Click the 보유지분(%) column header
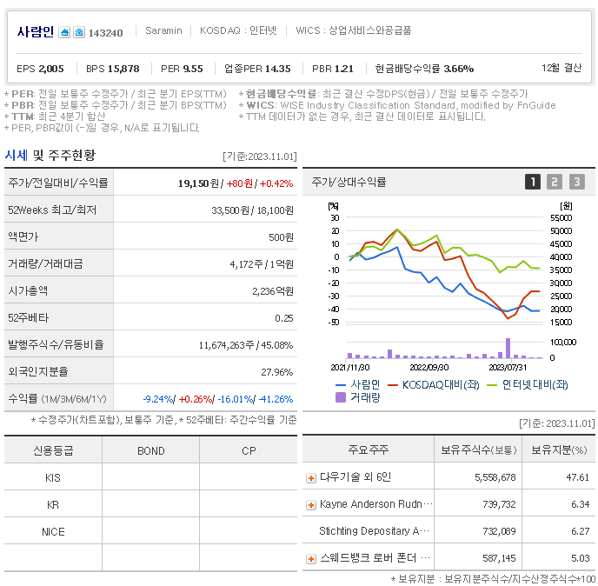 pos(559,449)
